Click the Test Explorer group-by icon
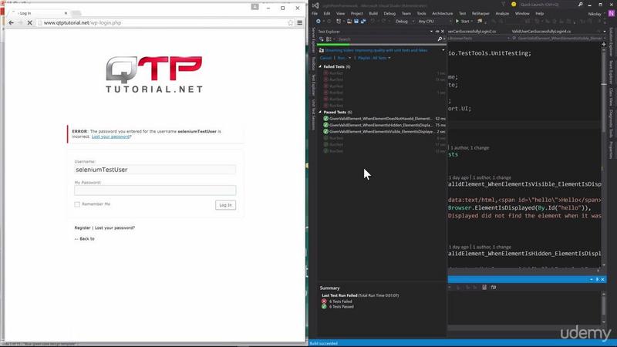The height and width of the screenshot is (347, 617). 329,39
